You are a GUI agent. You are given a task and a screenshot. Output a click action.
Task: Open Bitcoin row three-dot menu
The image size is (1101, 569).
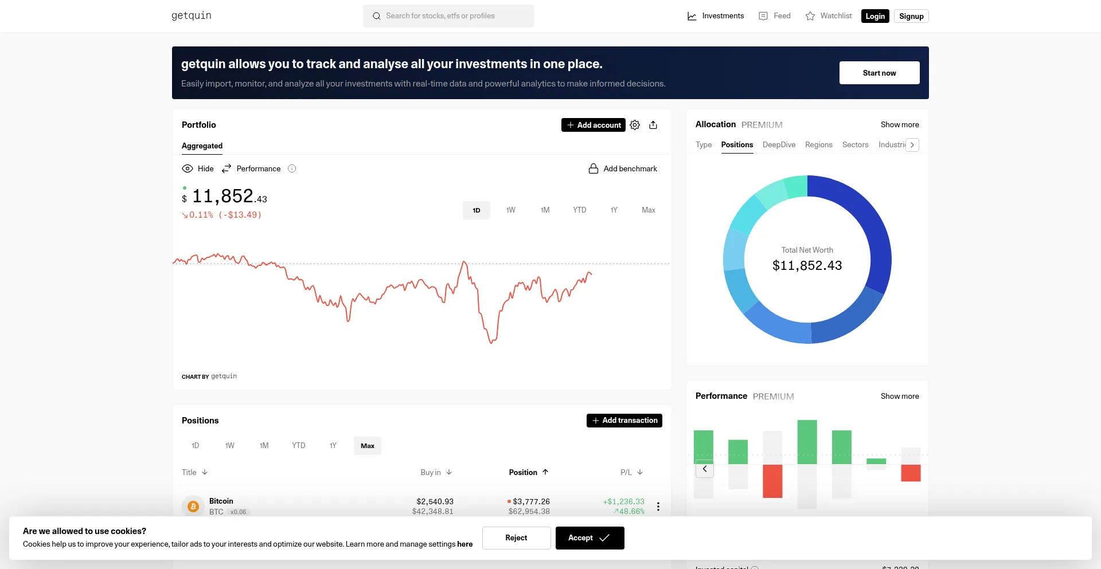click(x=658, y=507)
